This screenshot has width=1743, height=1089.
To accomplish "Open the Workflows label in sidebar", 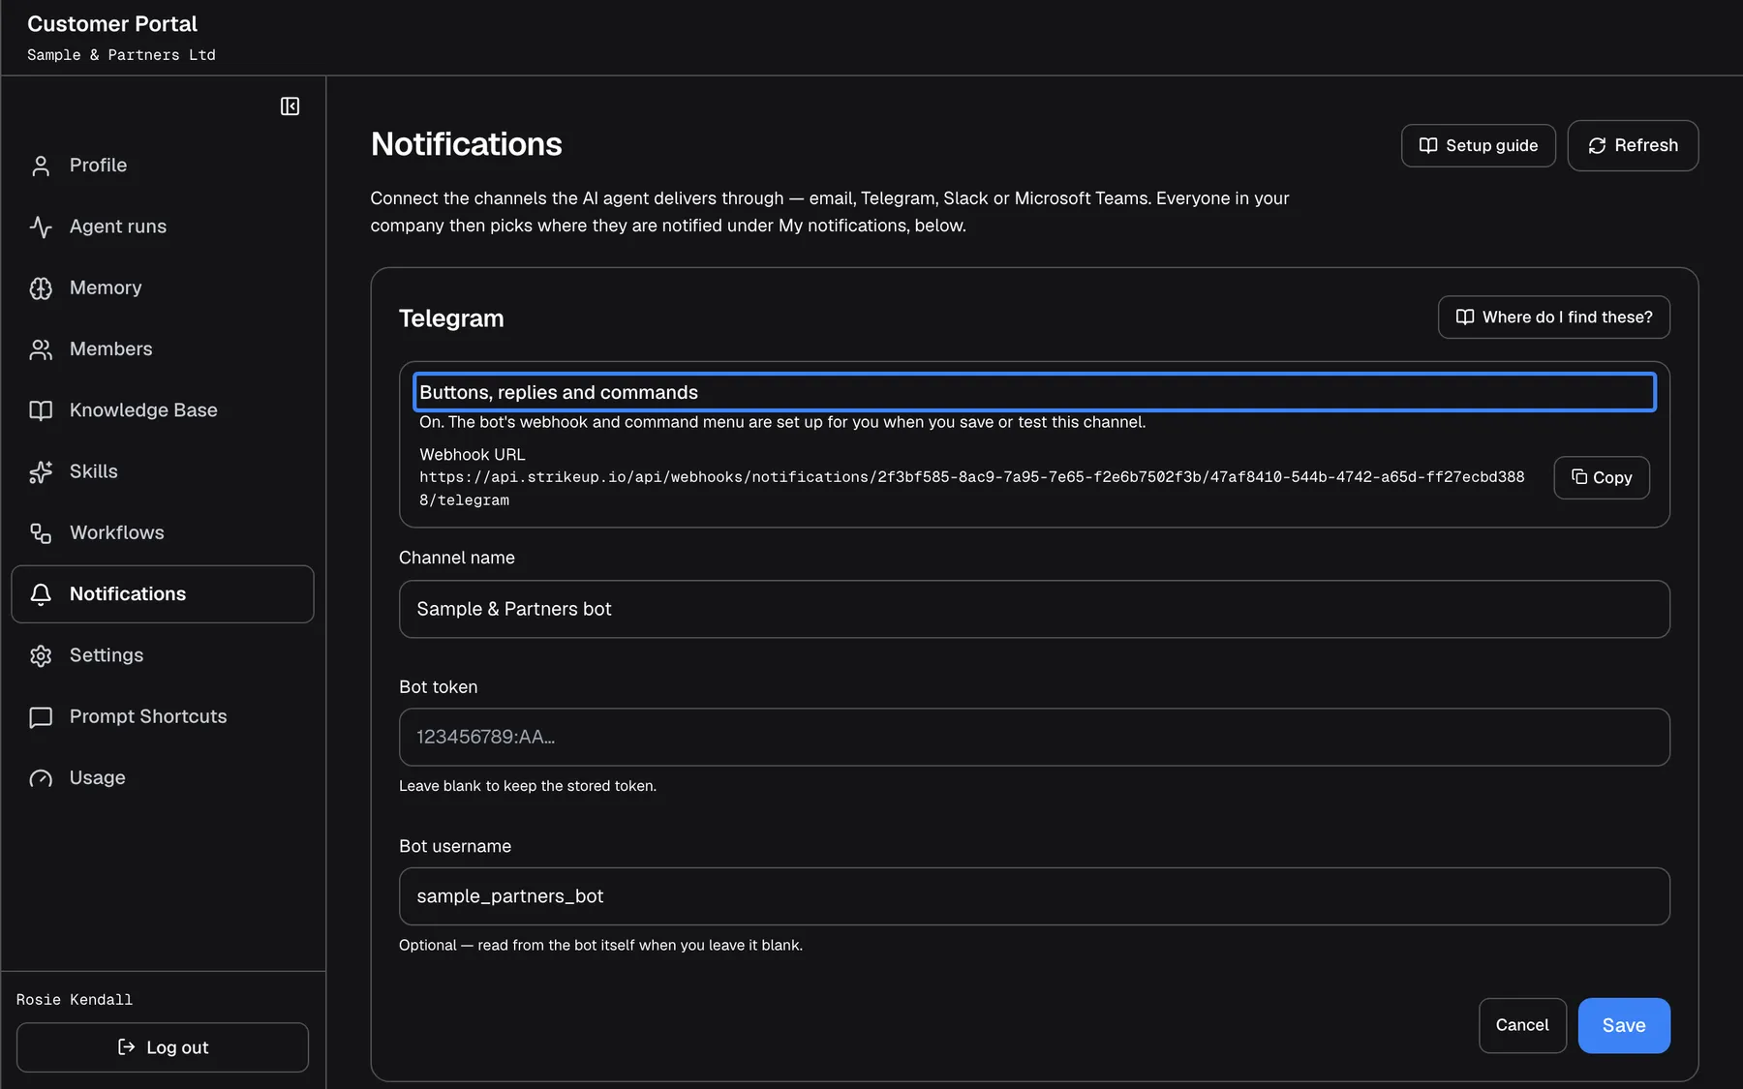I will 117,533.
